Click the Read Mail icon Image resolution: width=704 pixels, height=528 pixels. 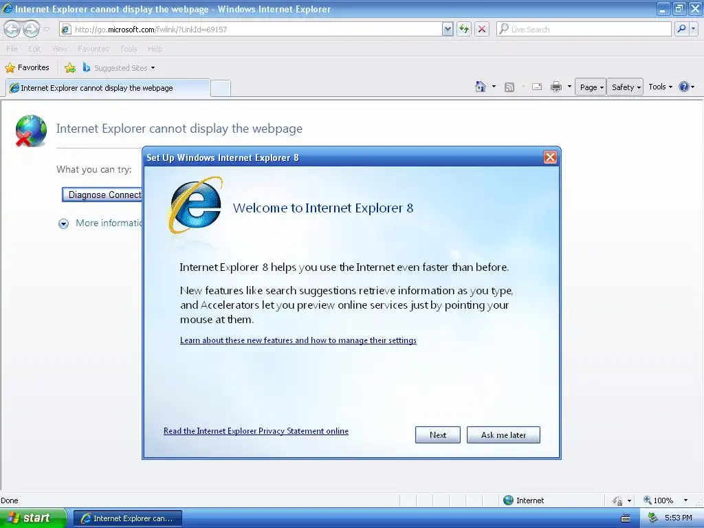[x=537, y=87]
